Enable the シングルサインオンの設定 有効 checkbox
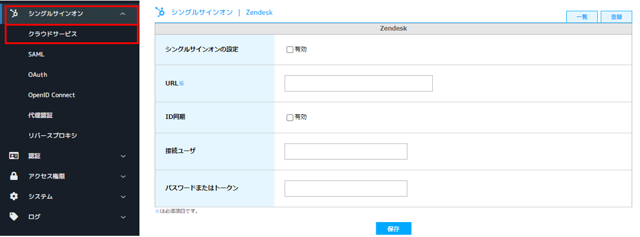 pyautogui.click(x=290, y=50)
